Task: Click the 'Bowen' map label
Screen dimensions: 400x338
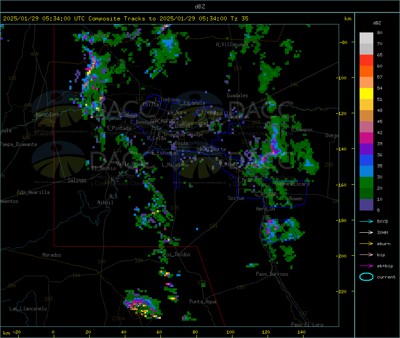Action: click(296, 199)
